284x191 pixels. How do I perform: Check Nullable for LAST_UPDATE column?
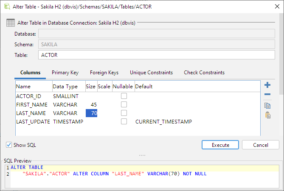coord(124,122)
